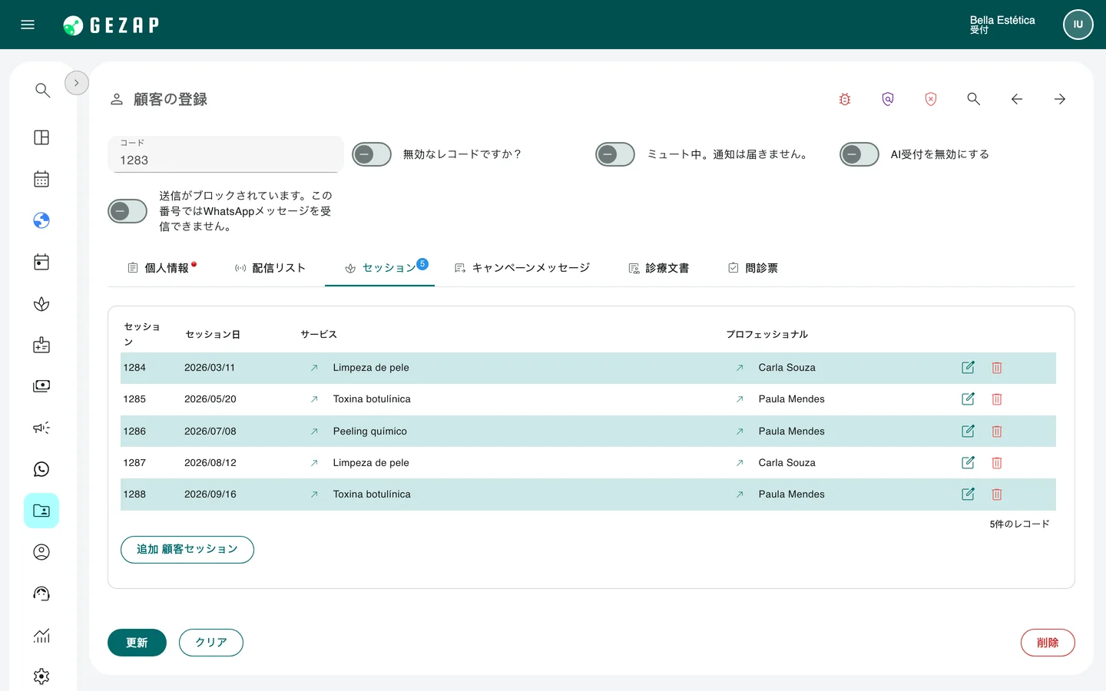Click the purple shield icon
1106x691 pixels.
(x=888, y=99)
